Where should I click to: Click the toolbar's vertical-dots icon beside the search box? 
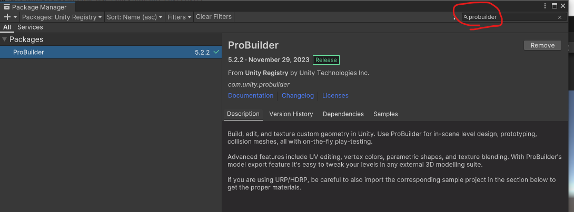pos(454,17)
